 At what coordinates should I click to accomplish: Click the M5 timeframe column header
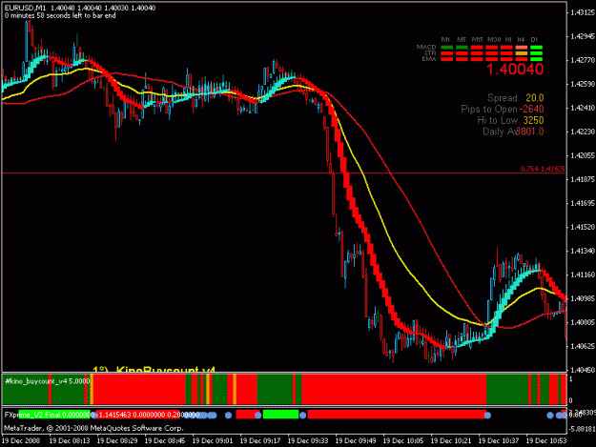[x=461, y=39]
